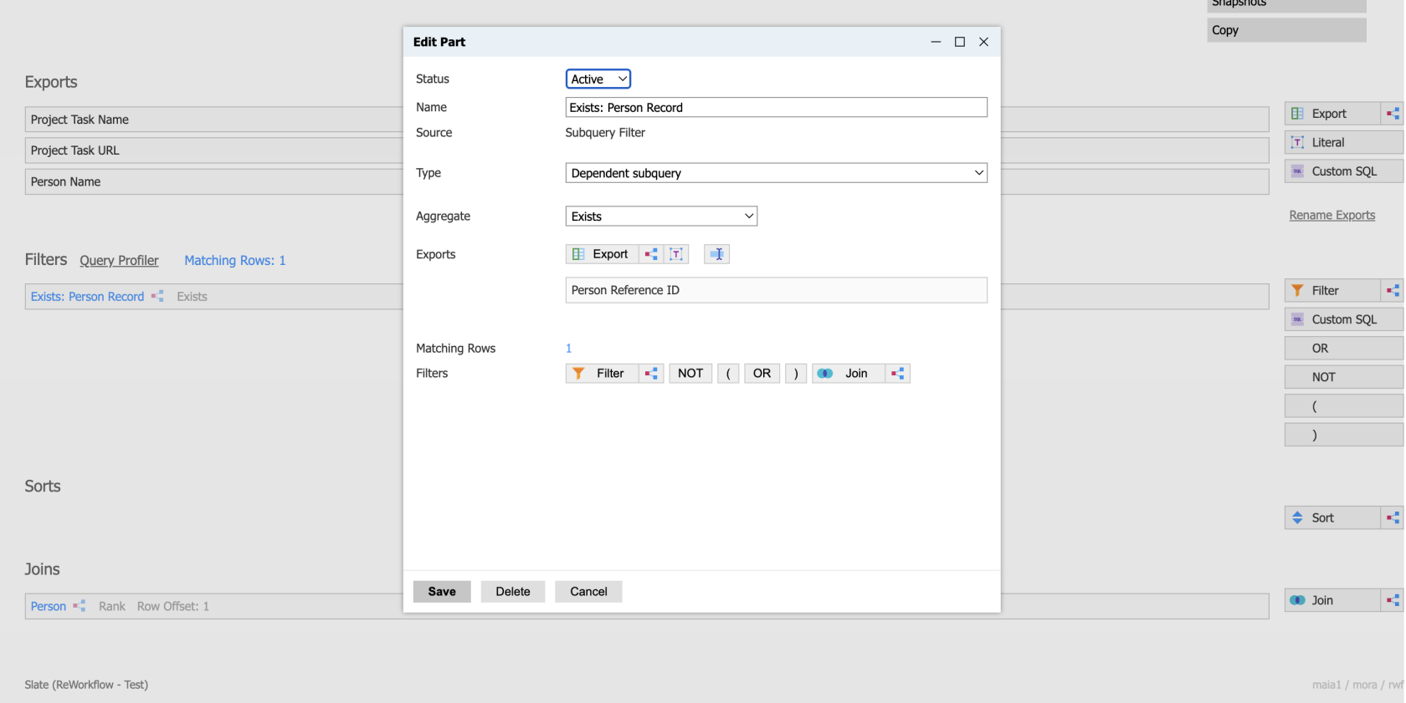Open the Person join link
Screen dimensions: 1406x703
49,606
